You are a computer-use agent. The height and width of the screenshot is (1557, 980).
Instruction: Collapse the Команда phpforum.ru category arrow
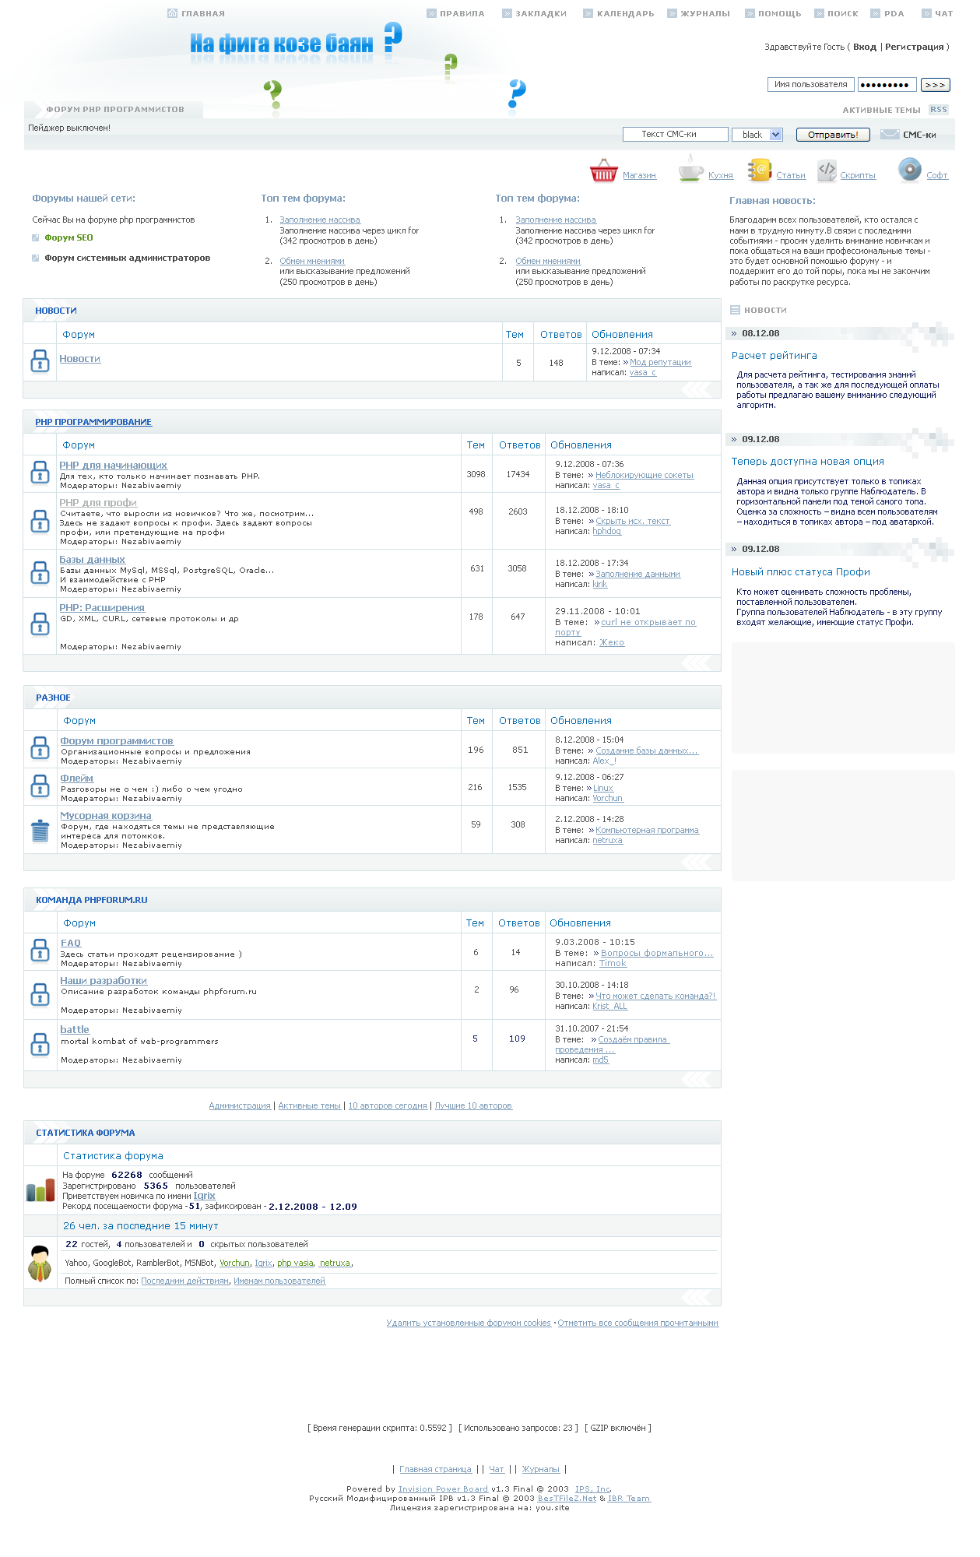pos(697,1079)
